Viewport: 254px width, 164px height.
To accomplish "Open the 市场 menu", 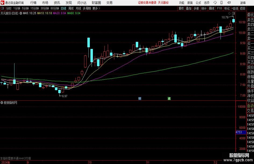I will tap(45, 3).
